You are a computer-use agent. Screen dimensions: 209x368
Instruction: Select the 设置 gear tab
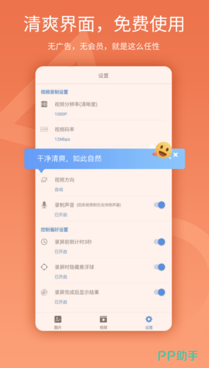click(149, 322)
